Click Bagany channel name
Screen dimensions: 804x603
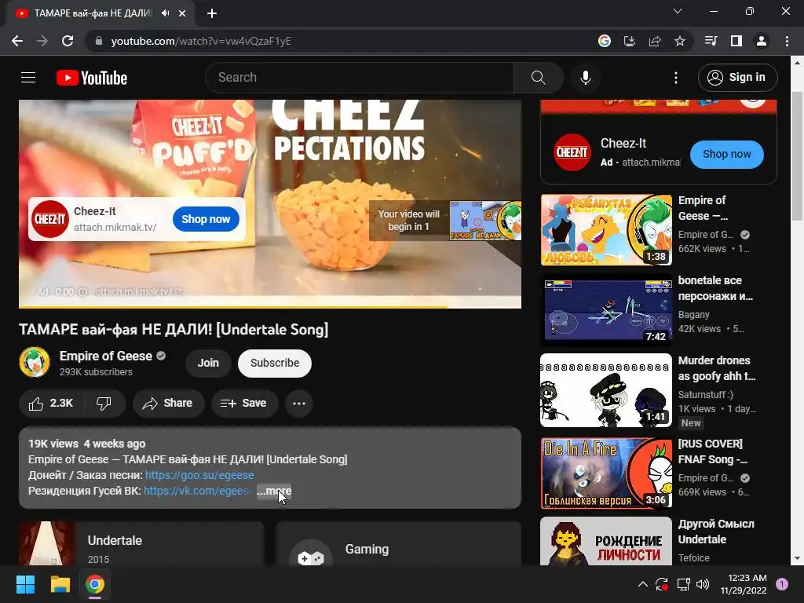[x=693, y=314]
